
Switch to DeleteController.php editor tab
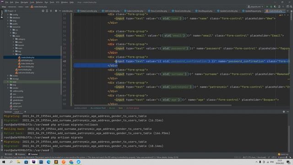[x=87, y=11]
